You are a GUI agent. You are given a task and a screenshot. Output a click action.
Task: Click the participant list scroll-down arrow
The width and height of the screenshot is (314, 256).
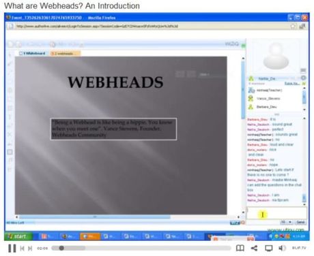point(304,110)
